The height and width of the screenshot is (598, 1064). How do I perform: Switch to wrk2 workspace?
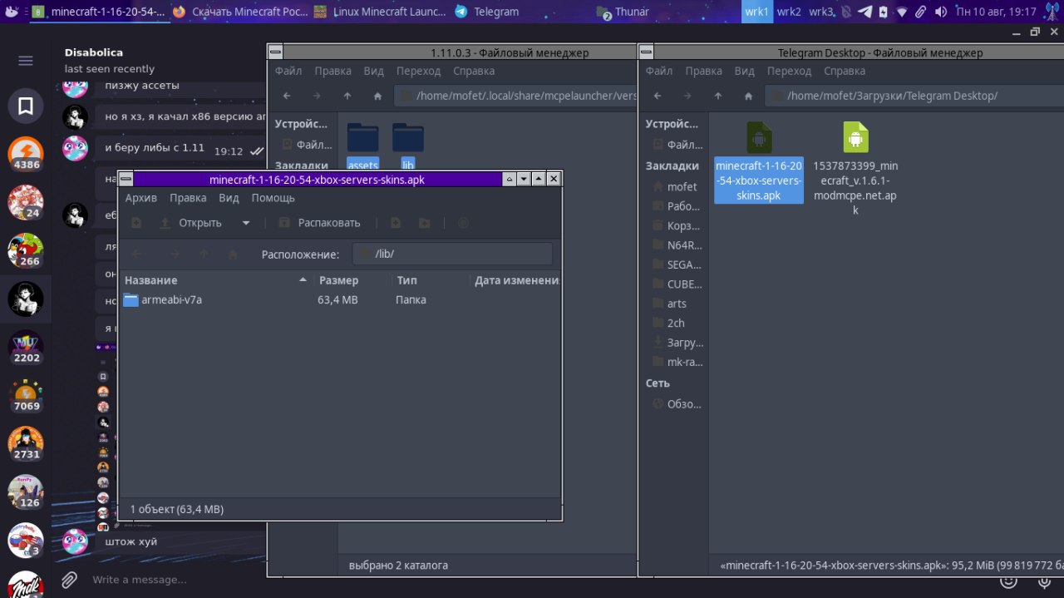[789, 12]
